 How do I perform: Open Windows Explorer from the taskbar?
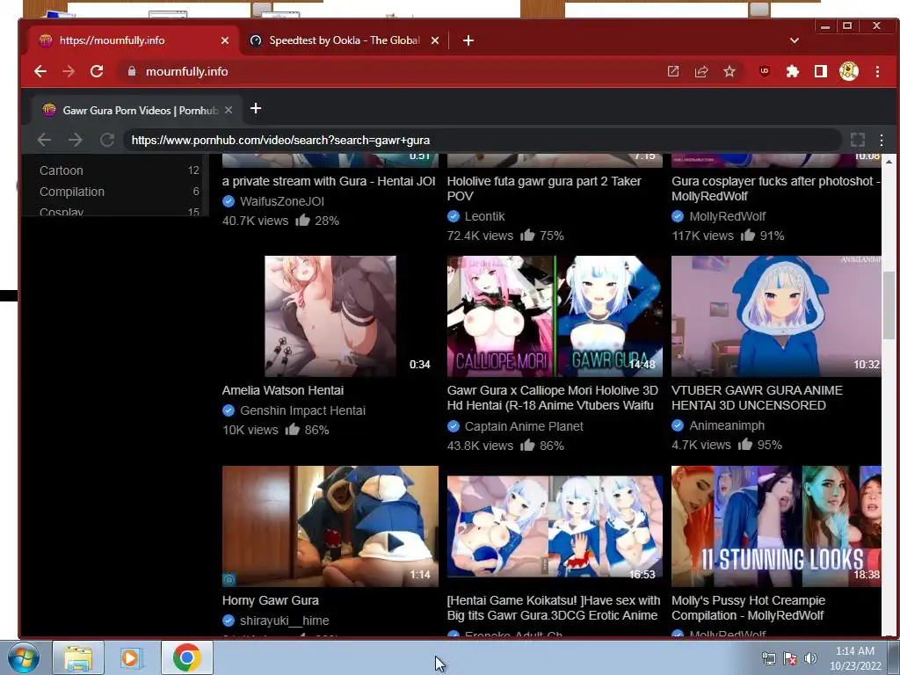point(78,657)
